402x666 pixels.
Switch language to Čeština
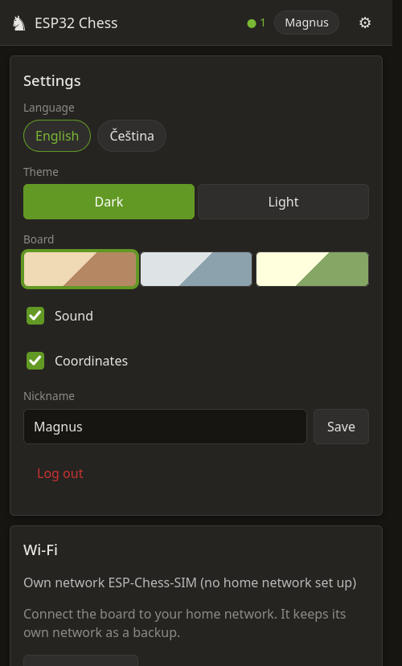[132, 136]
